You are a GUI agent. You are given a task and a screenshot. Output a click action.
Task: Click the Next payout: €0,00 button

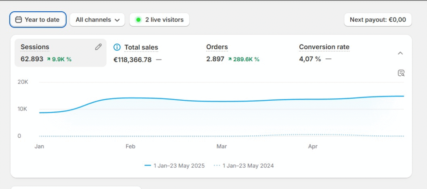377,20
